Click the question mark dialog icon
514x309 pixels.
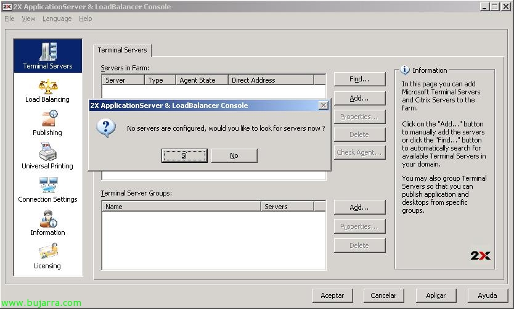coord(106,128)
